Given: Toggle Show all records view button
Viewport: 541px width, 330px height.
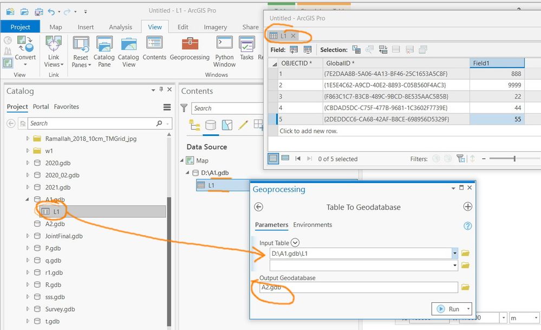Looking at the screenshot, I should [x=273, y=158].
